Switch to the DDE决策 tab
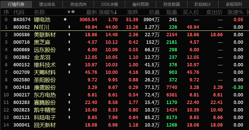The height and width of the screenshot is (130, 249). [x=109, y=4]
